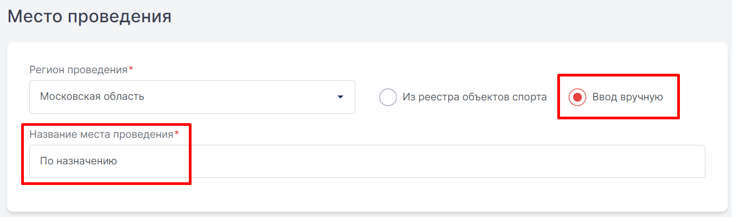
Task: Click the "Название места проведения" field label
Action: [x=101, y=134]
